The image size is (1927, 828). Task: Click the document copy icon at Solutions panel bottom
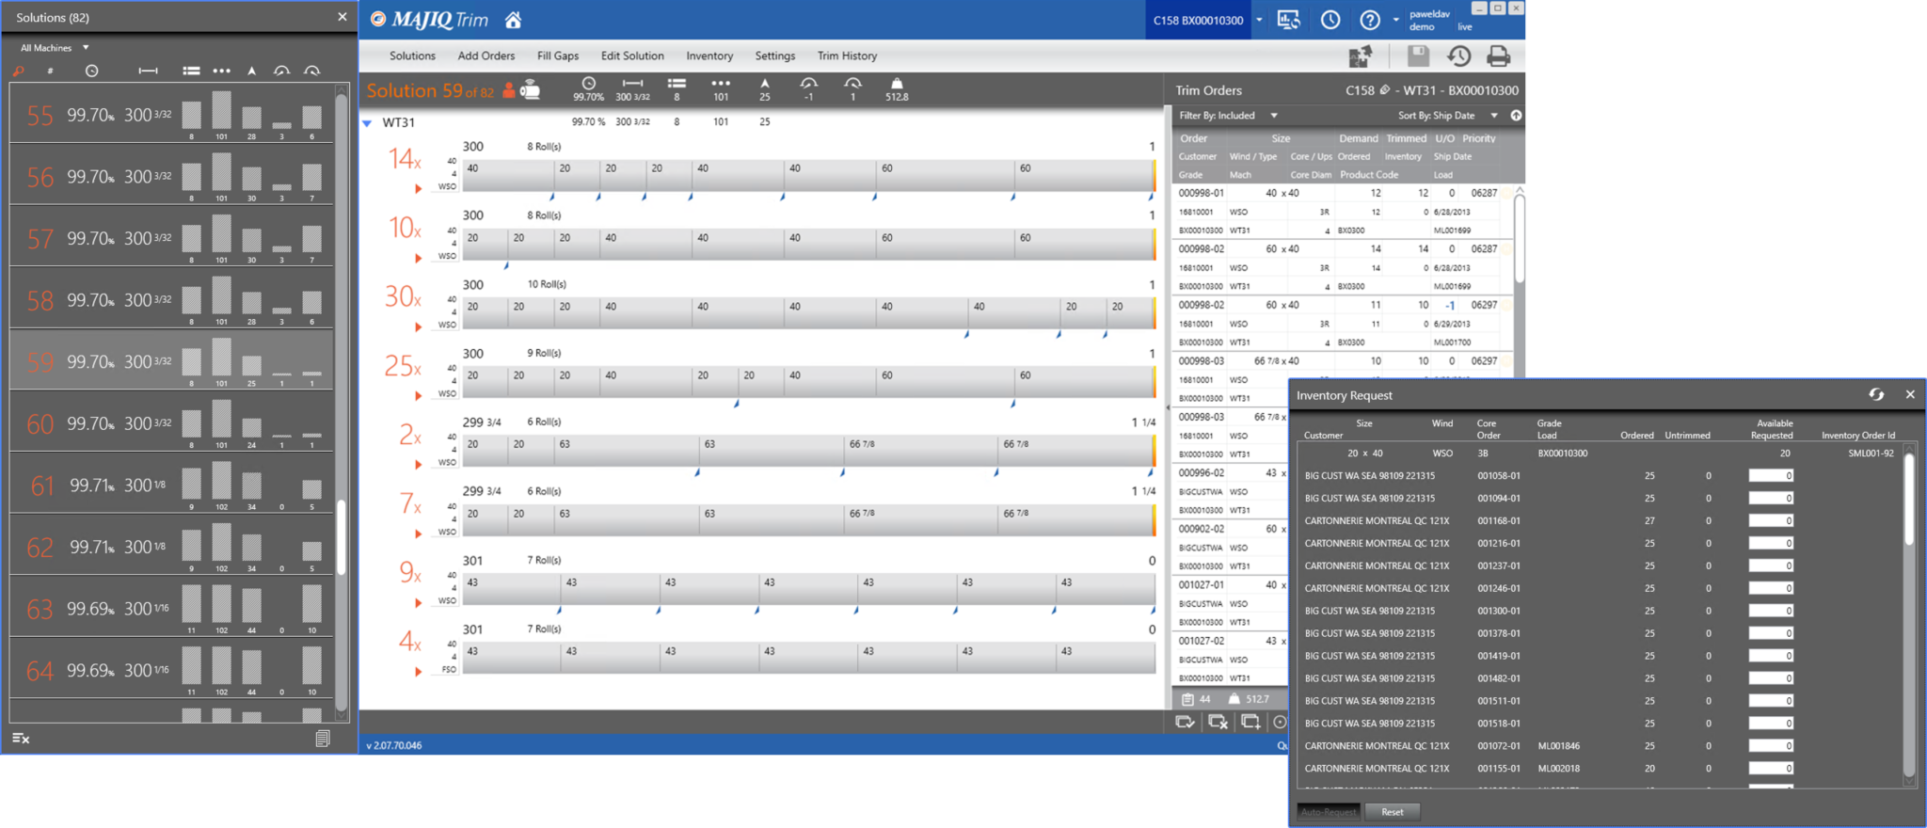click(323, 739)
